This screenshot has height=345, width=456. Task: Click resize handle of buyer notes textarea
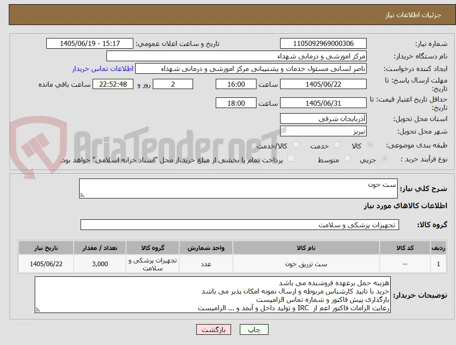(37, 310)
